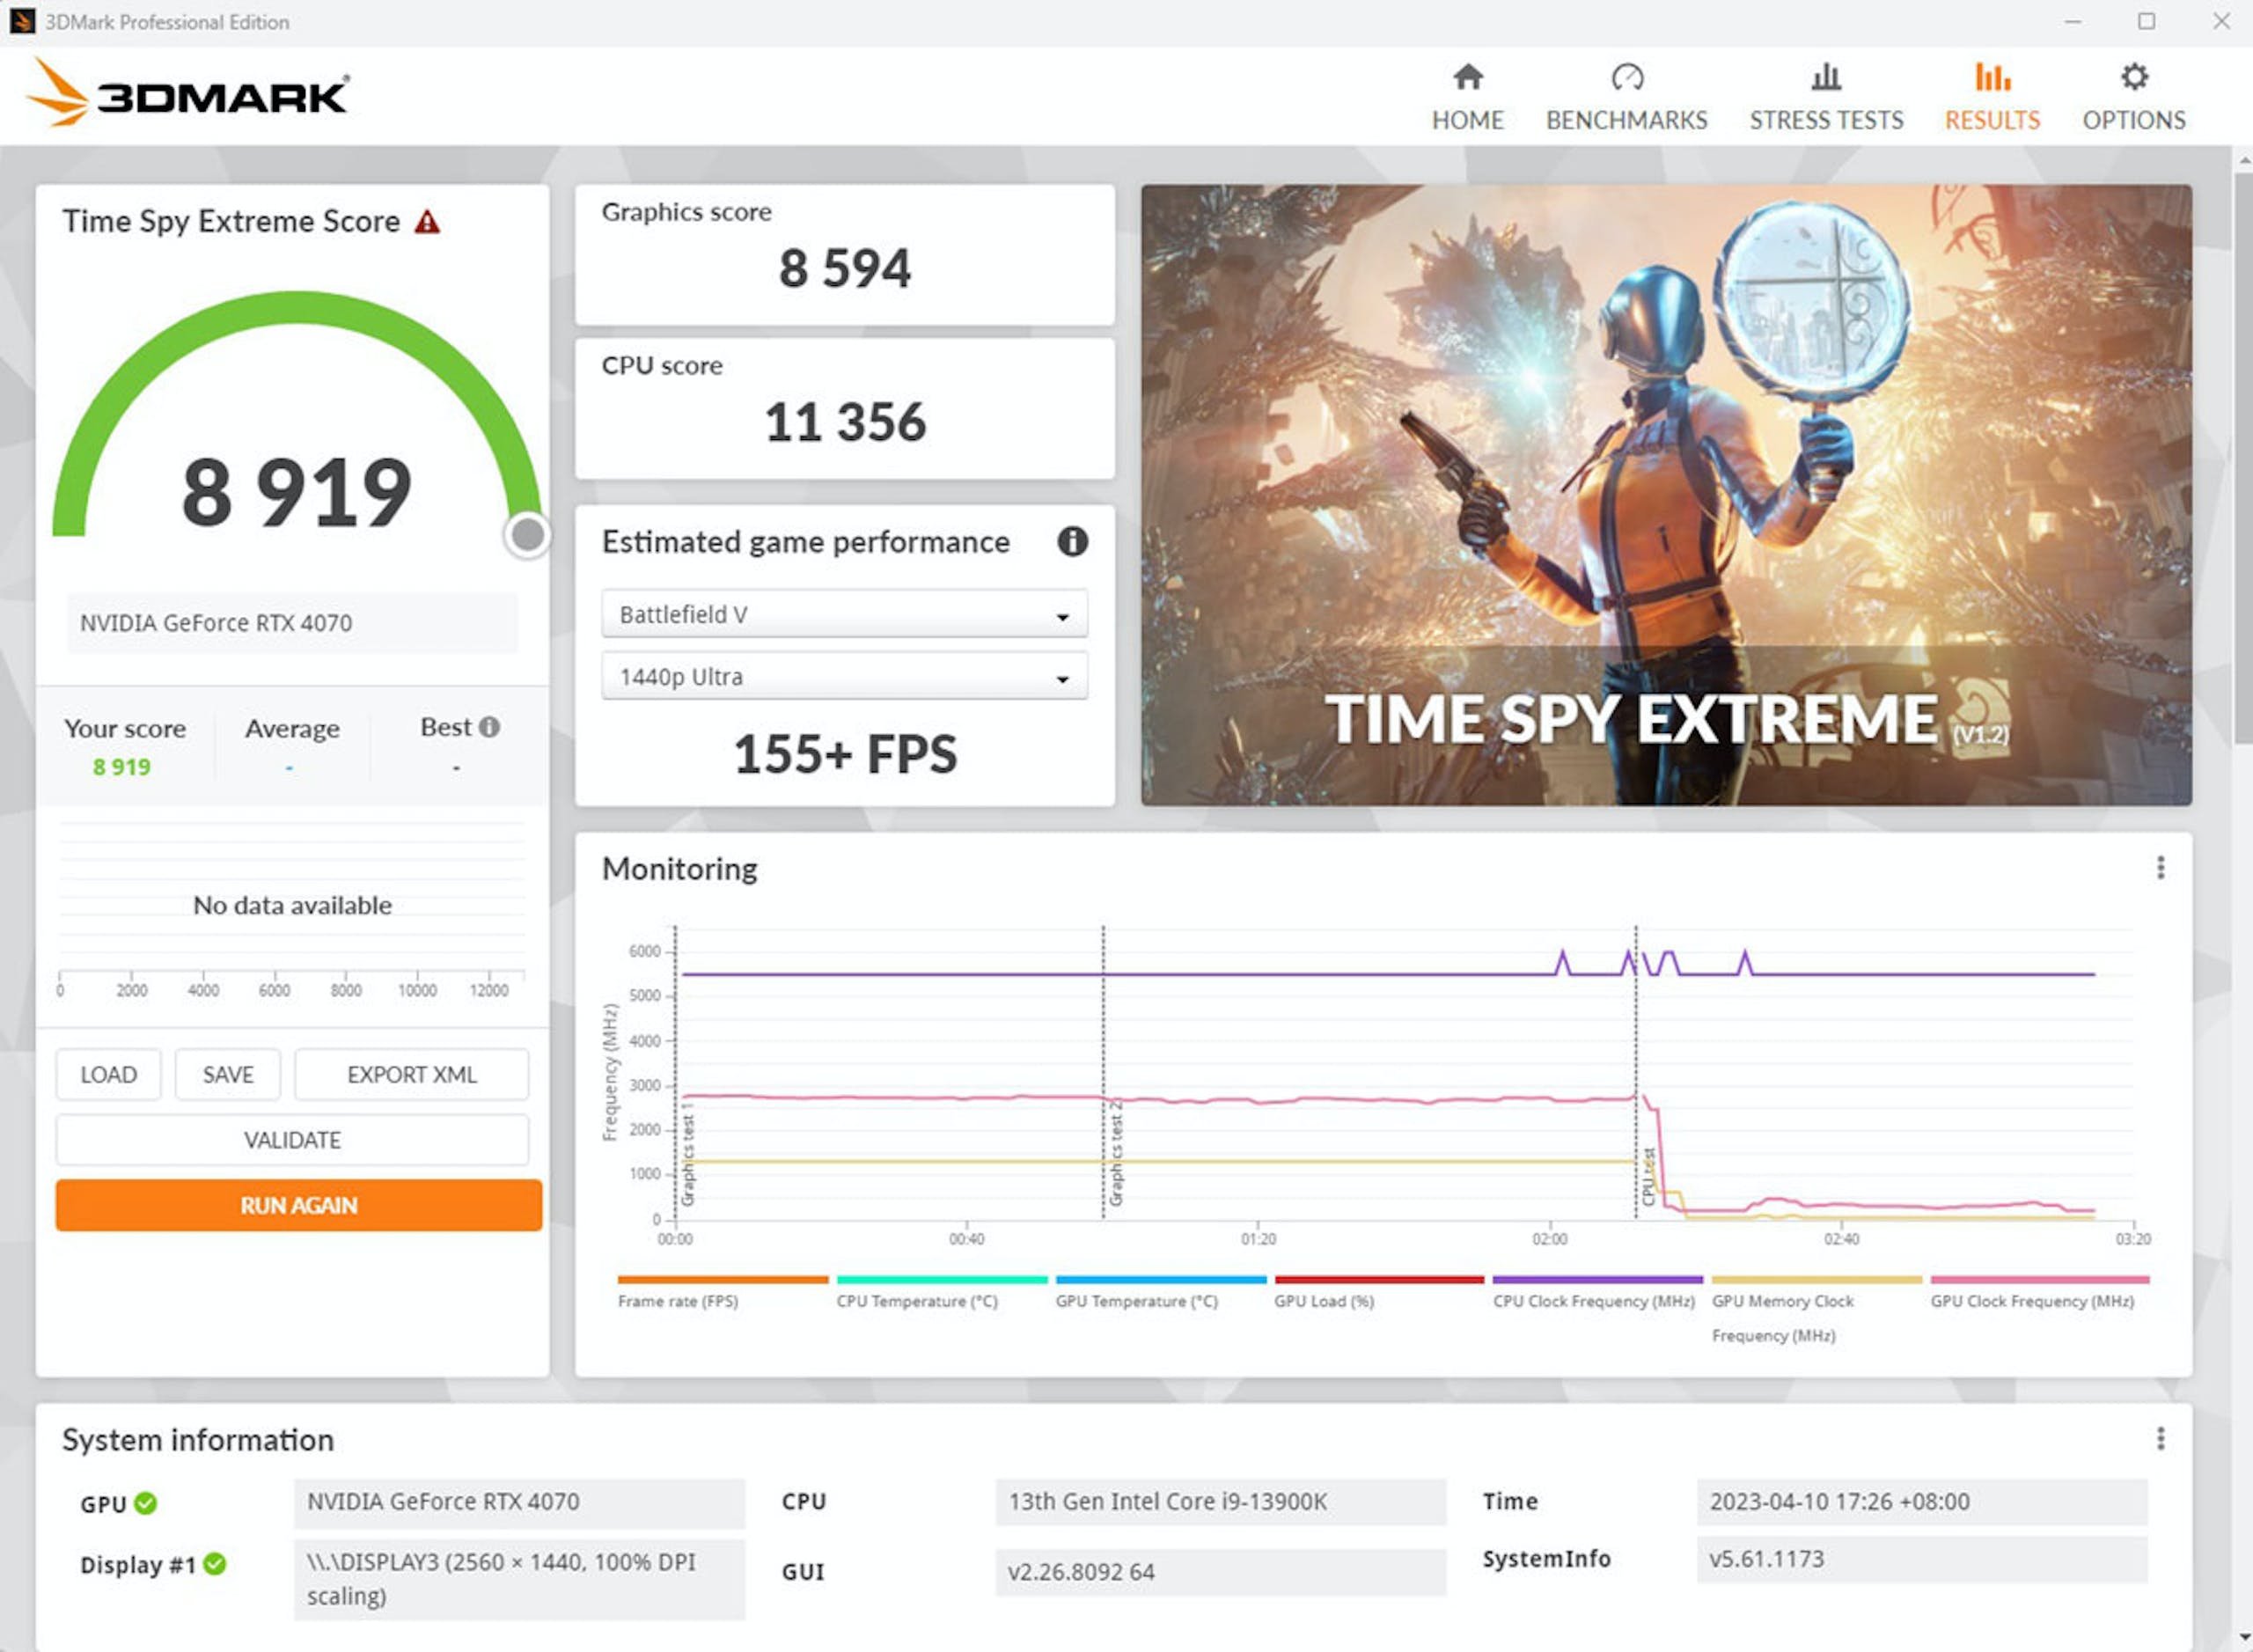Screen dimensions: 2253x1652
Task: Click the 3DMark logo
Action: pos(187,94)
